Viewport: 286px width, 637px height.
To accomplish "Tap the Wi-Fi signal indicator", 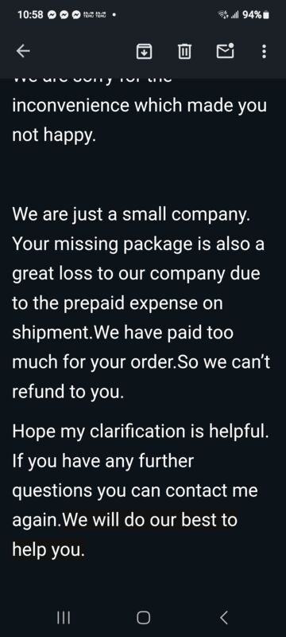I will click(x=223, y=15).
